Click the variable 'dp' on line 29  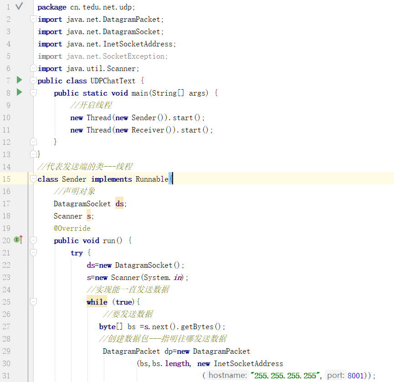tap(169, 351)
